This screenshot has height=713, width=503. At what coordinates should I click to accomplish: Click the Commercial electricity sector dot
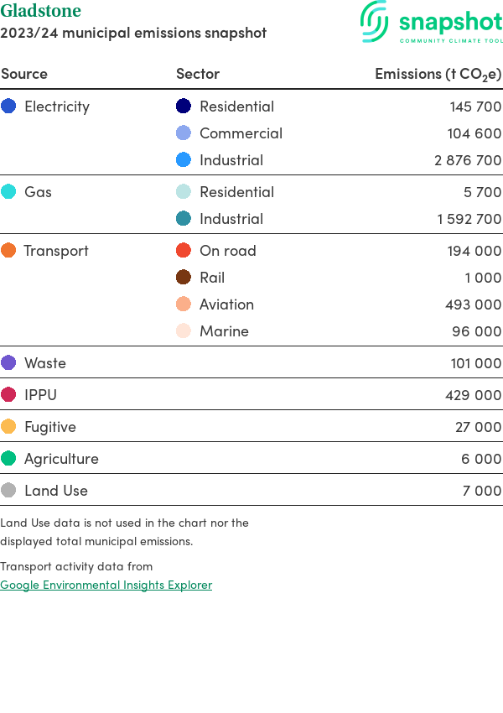coord(184,133)
